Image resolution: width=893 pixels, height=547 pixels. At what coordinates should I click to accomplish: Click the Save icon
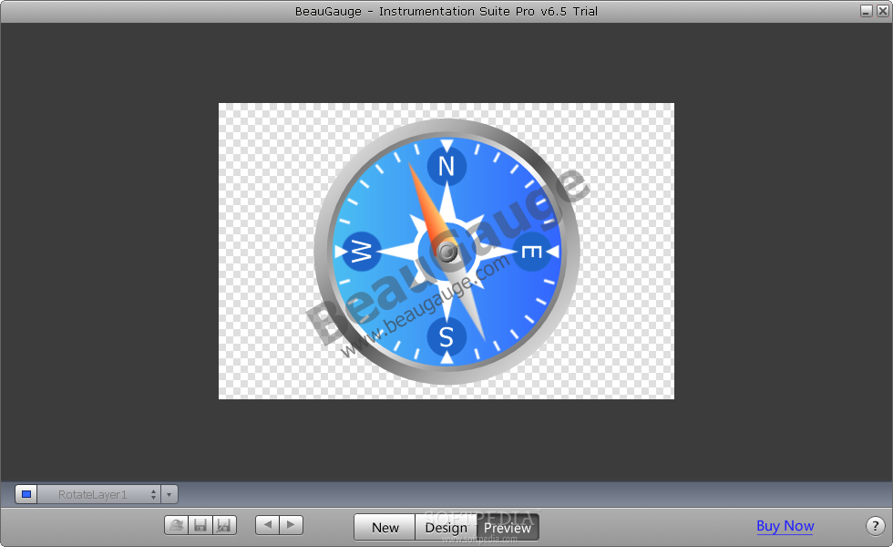200,525
